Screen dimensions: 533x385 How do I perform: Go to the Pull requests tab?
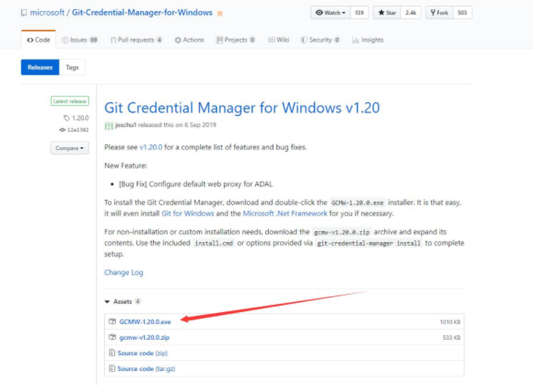pos(136,40)
